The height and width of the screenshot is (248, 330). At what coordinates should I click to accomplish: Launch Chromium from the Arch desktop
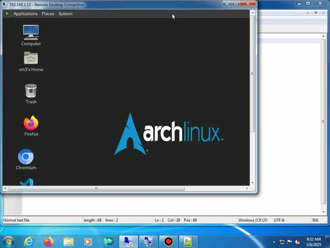pos(26,160)
